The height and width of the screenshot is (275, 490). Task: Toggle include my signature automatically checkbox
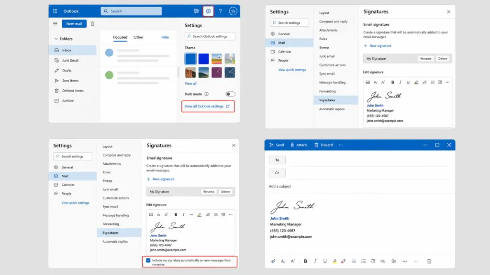click(x=148, y=260)
